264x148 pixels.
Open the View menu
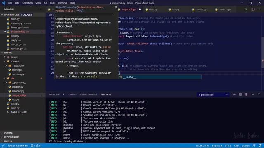tap(38, 3)
